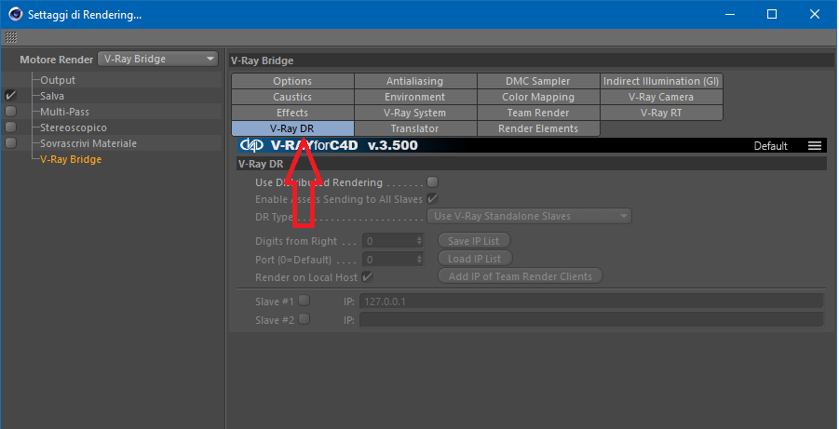839x429 pixels.
Task: Enable the Slave #2 checkbox
Action: [304, 319]
